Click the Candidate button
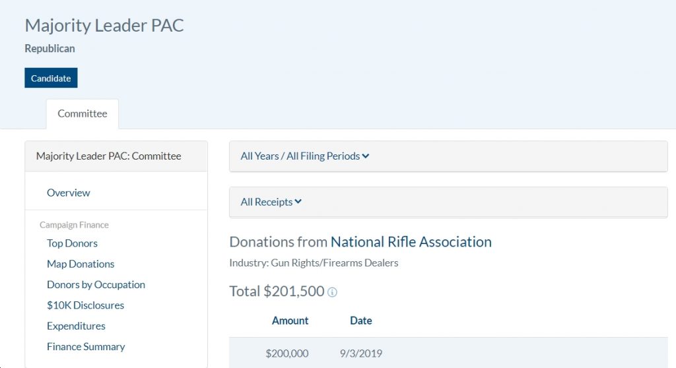 [x=51, y=78]
